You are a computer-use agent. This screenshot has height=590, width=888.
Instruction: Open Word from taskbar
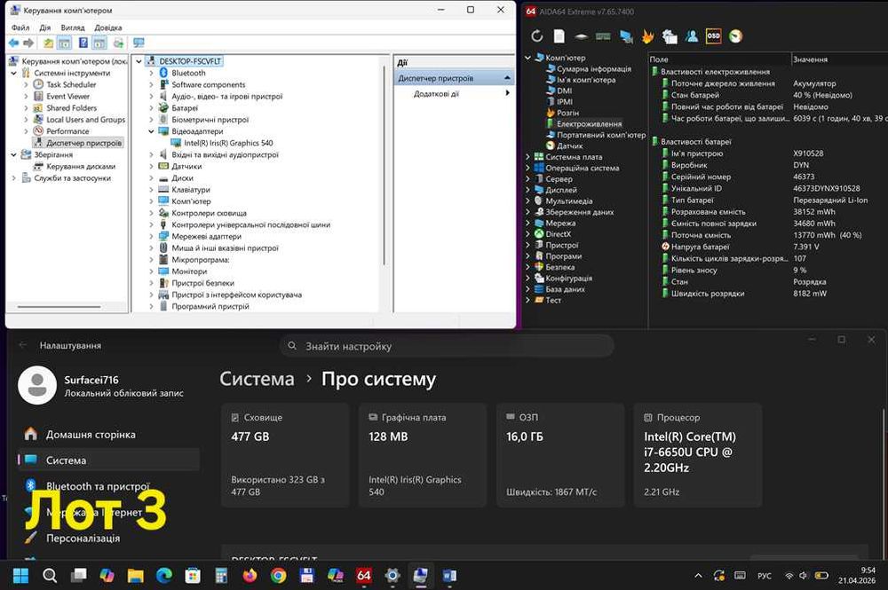coord(449,576)
